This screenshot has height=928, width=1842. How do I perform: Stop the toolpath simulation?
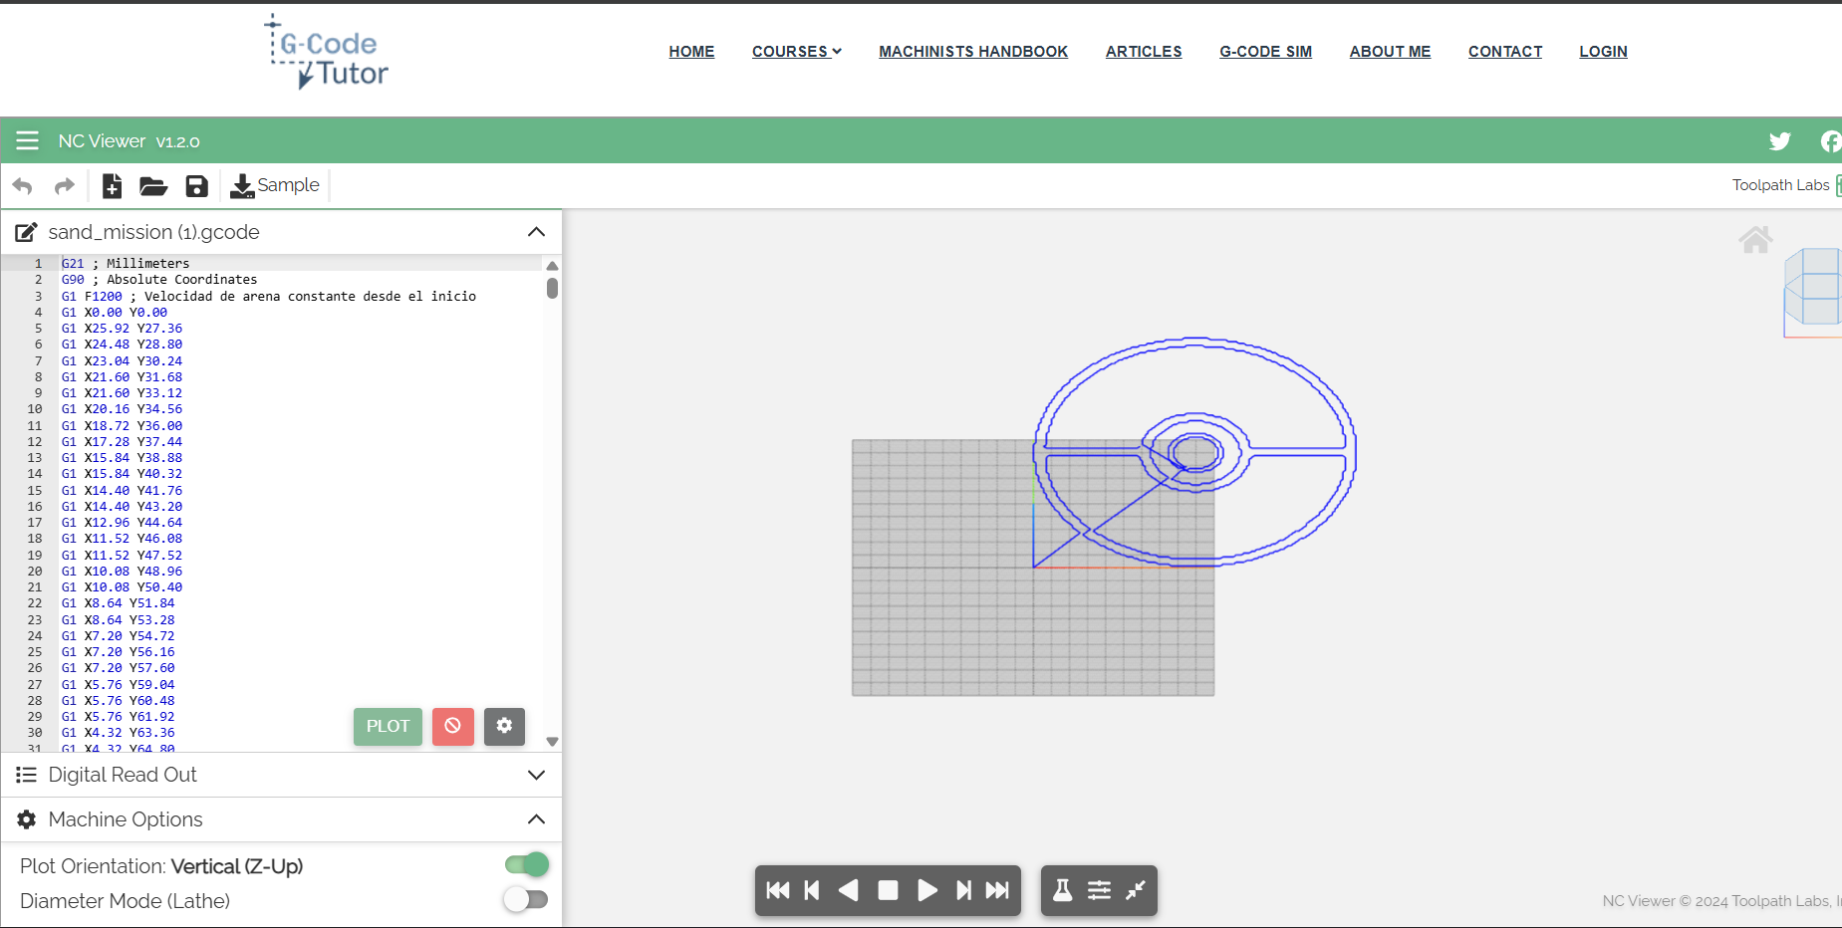click(x=888, y=890)
